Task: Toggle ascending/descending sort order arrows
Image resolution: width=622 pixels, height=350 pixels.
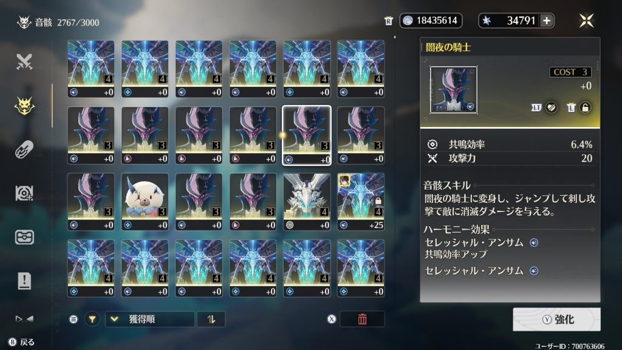Action: pyautogui.click(x=211, y=319)
